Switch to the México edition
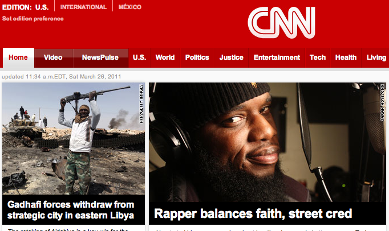This screenshot has height=231, width=389. [129, 7]
